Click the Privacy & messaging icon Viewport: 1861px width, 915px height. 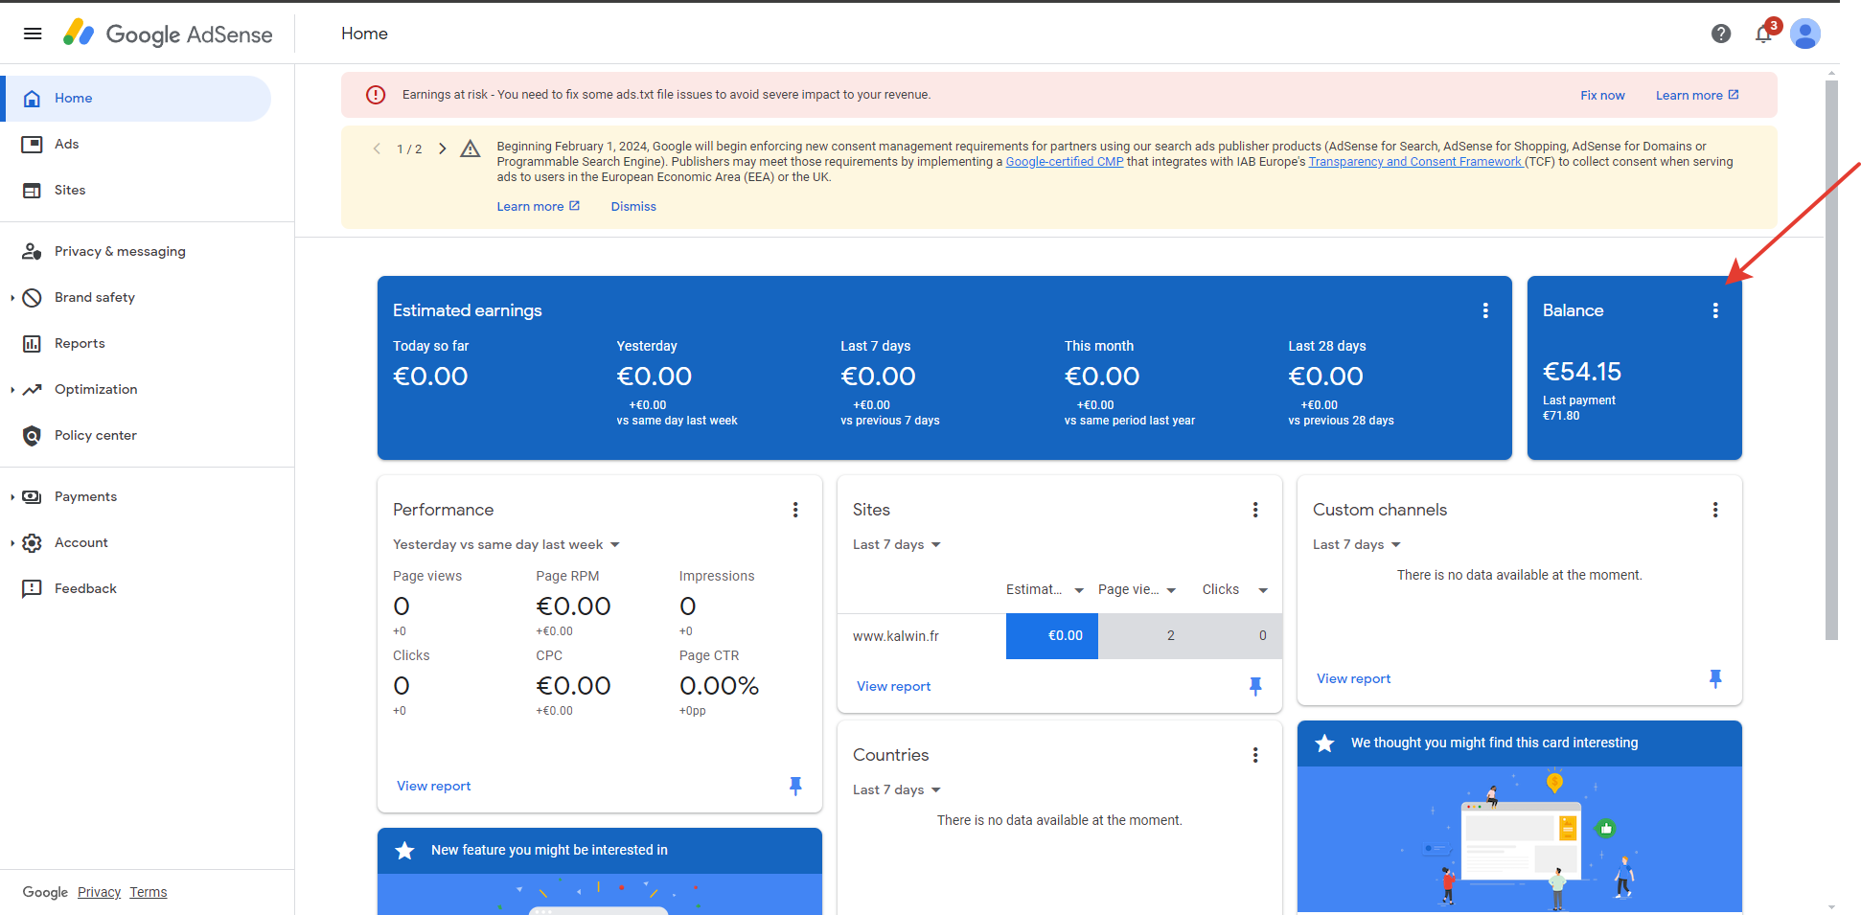32,251
